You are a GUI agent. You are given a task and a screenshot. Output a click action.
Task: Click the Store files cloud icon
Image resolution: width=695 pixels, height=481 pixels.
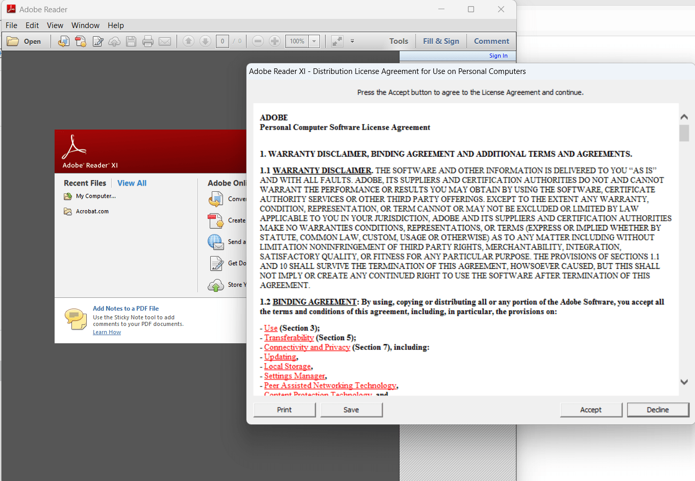click(x=216, y=285)
